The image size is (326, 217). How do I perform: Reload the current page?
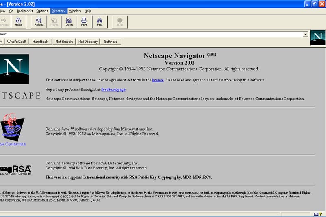39,22
